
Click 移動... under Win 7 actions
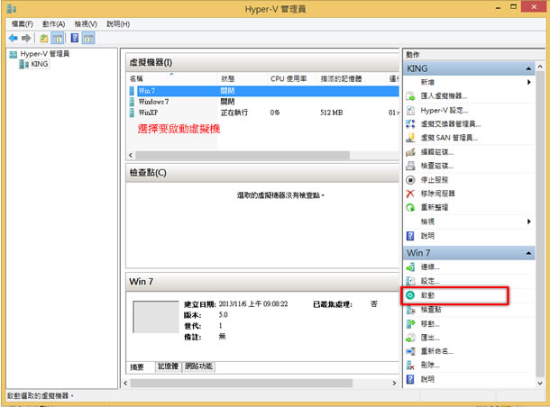(x=430, y=323)
